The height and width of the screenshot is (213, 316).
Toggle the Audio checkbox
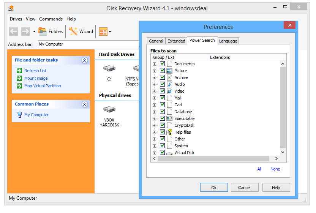[x=162, y=84]
